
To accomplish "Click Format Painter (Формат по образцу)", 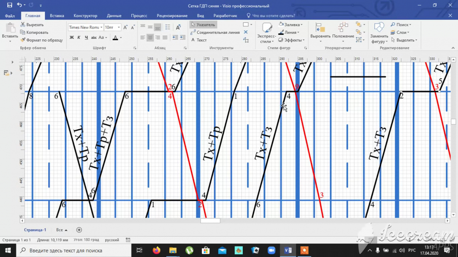I will pyautogui.click(x=41, y=40).
